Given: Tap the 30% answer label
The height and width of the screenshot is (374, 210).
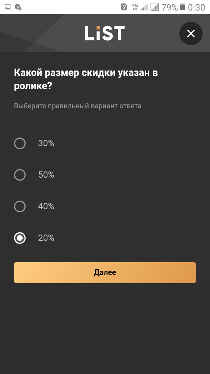Looking at the screenshot, I should tap(46, 143).
